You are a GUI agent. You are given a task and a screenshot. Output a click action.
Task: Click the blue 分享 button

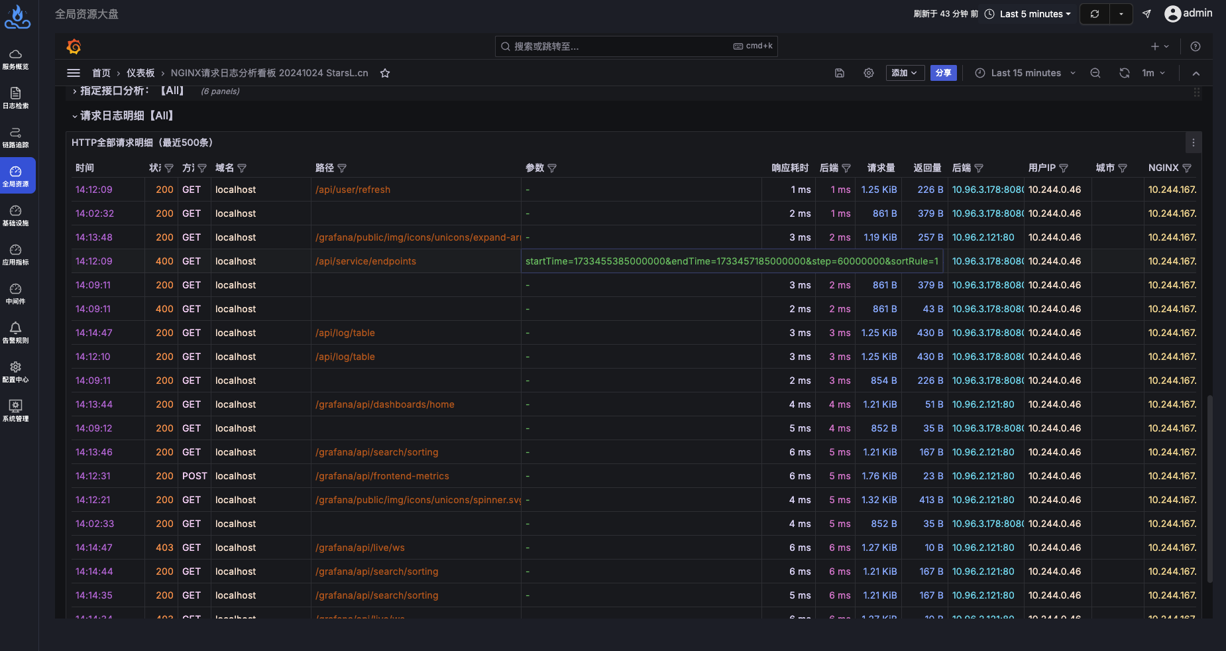(944, 73)
